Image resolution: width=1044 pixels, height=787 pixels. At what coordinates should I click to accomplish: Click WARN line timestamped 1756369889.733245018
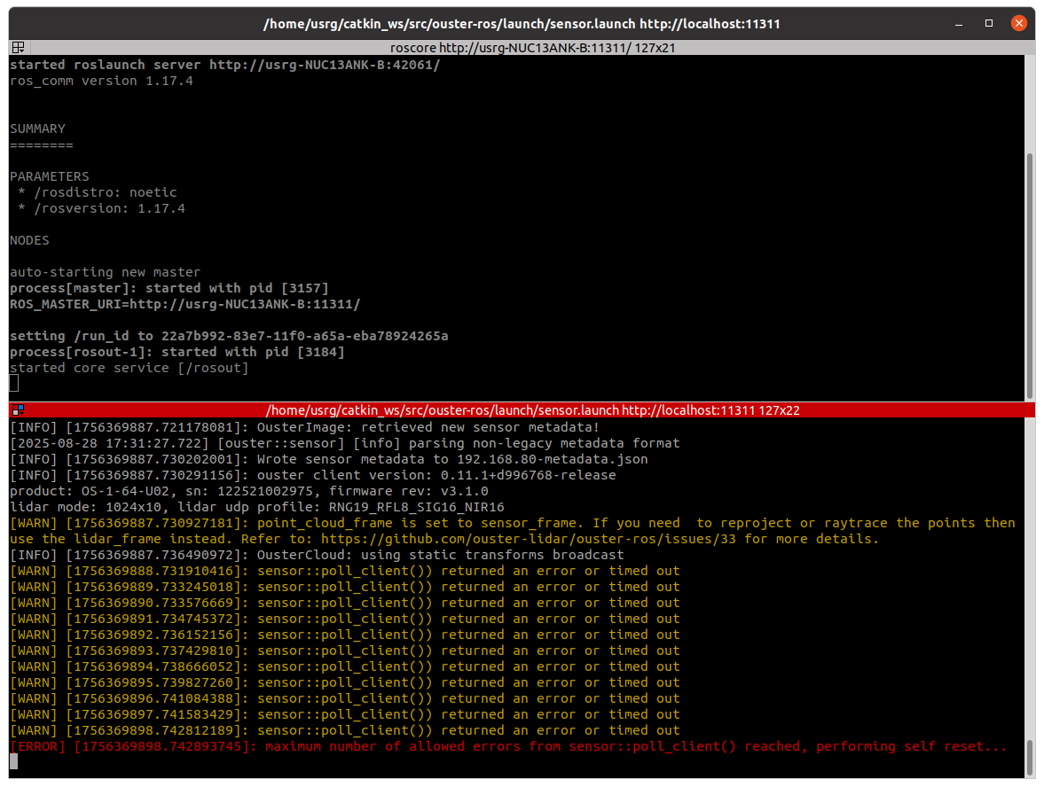point(345,587)
